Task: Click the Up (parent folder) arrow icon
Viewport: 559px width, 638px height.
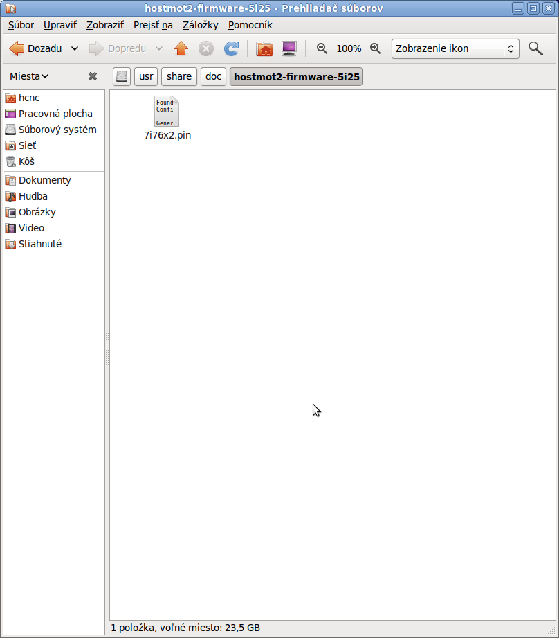Action: click(181, 48)
